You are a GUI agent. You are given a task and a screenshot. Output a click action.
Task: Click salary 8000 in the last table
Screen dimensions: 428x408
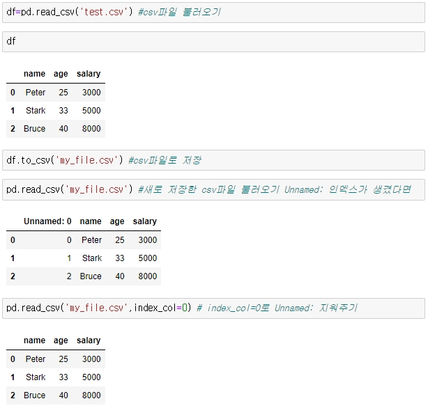91,395
